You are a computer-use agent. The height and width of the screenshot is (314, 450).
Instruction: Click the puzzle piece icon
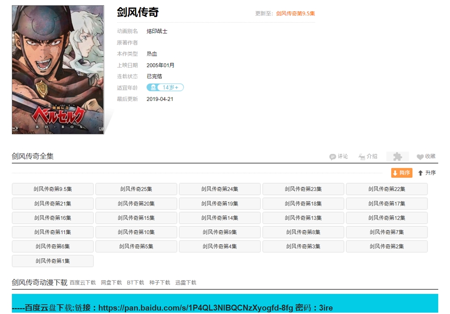click(x=397, y=157)
